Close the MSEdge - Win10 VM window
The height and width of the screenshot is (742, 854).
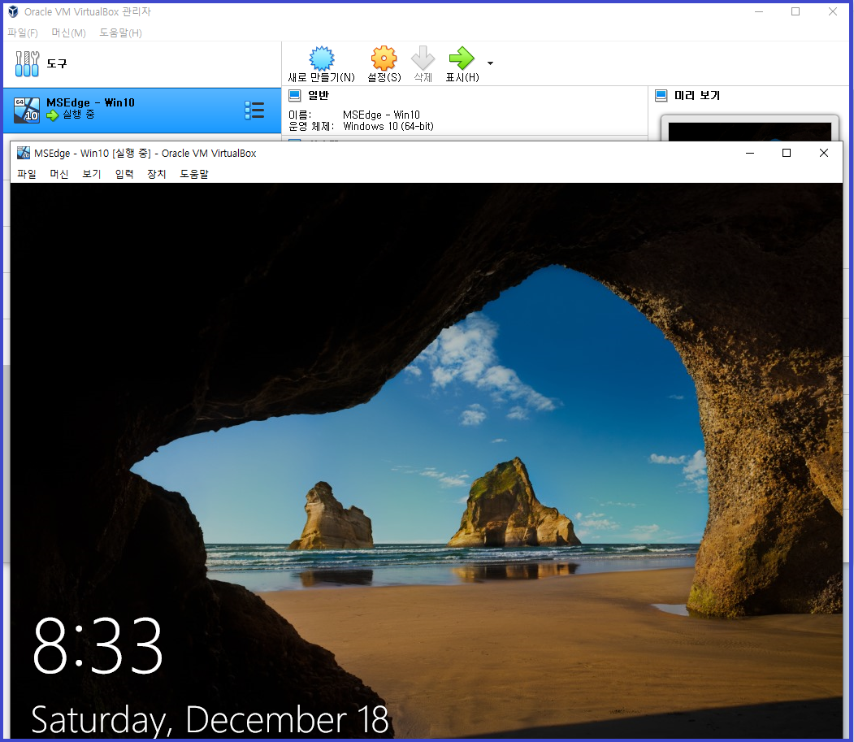click(824, 153)
